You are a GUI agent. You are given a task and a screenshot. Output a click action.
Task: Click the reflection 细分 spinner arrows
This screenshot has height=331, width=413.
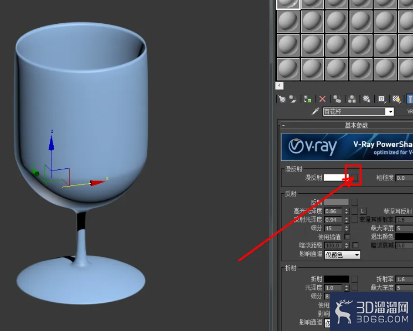click(x=347, y=228)
